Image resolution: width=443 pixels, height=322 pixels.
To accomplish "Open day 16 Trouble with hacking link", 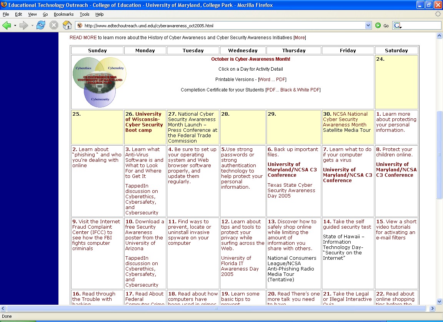I will (x=94, y=298).
